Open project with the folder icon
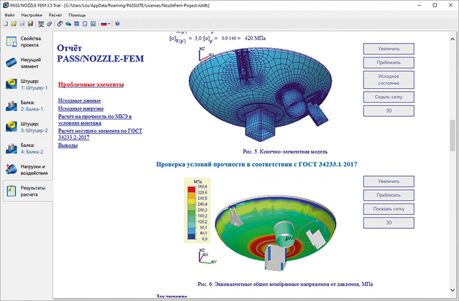459x301 pixels. pos(14,24)
